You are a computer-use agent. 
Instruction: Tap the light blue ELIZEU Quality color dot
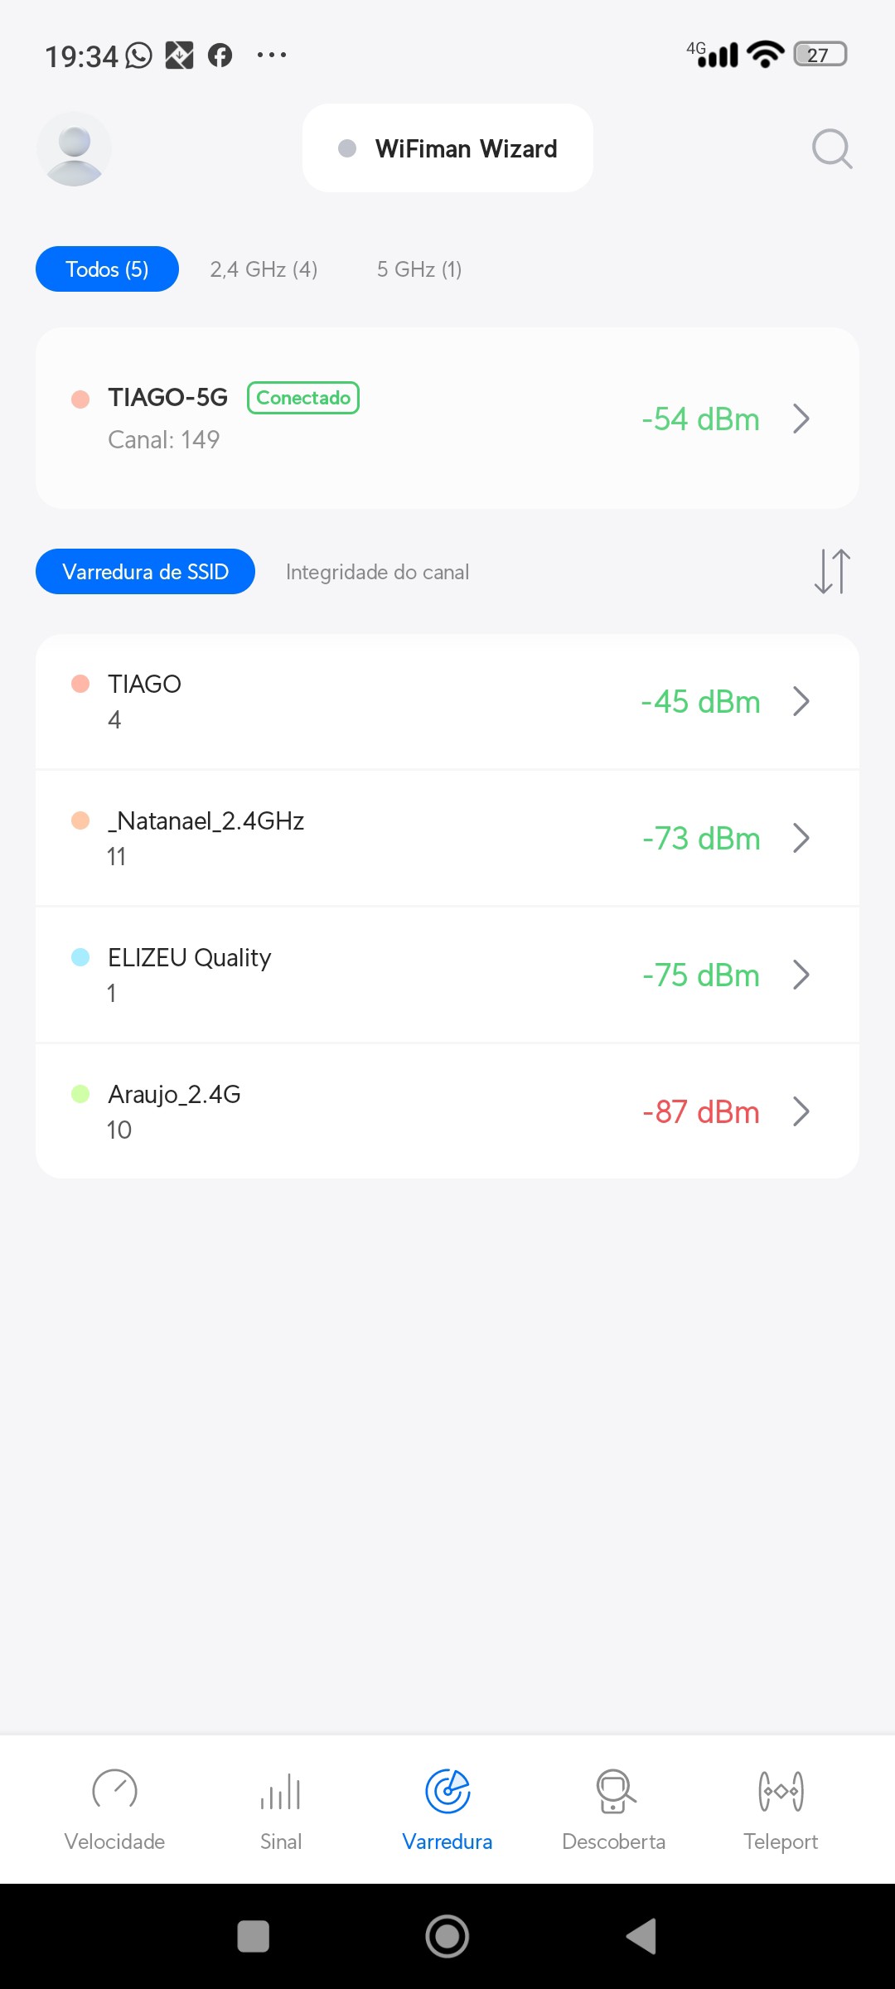click(80, 957)
